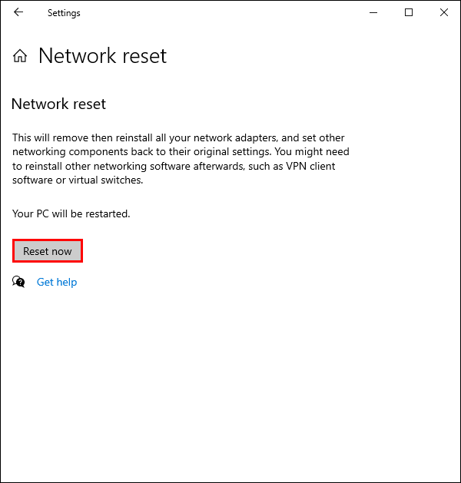Click the back arrow in title bar

click(18, 12)
